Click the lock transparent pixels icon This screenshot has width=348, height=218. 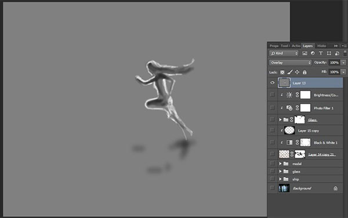[282, 72]
